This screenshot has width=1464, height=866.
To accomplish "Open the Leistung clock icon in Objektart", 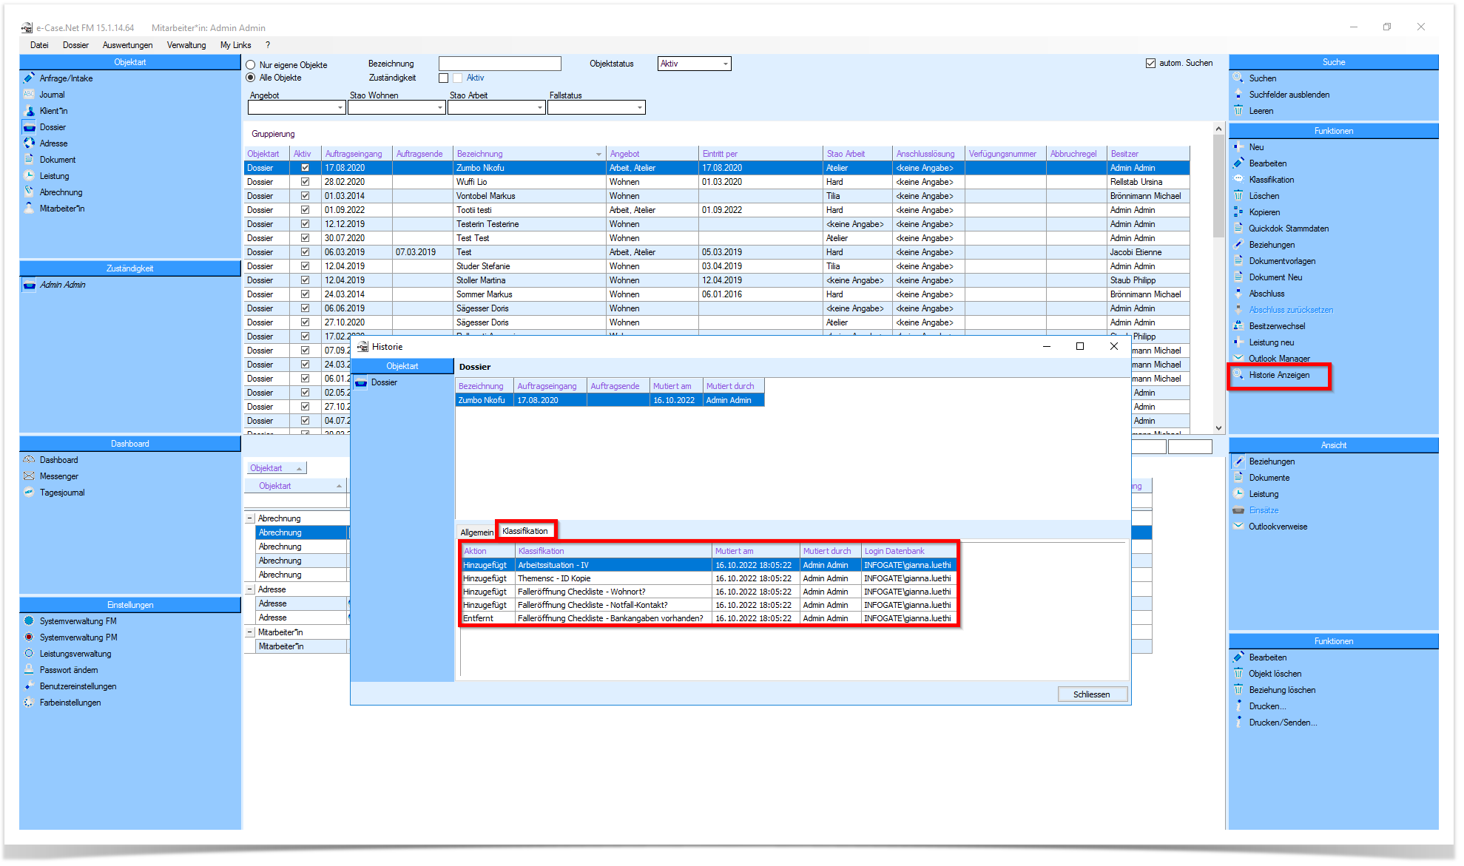I will (29, 175).
